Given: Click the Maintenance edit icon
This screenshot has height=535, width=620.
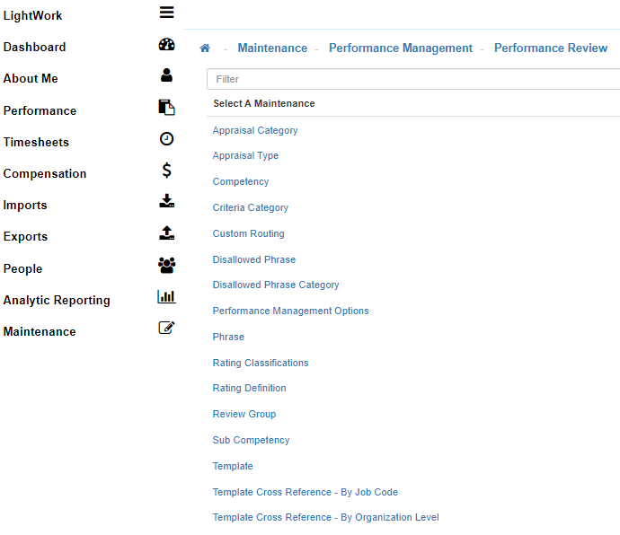Looking at the screenshot, I should (x=166, y=329).
